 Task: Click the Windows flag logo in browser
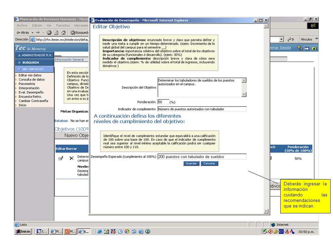click(313, 26)
